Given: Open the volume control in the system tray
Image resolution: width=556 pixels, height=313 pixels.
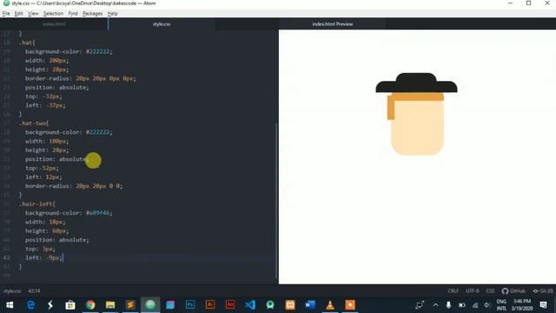Looking at the screenshot, I should (x=487, y=305).
